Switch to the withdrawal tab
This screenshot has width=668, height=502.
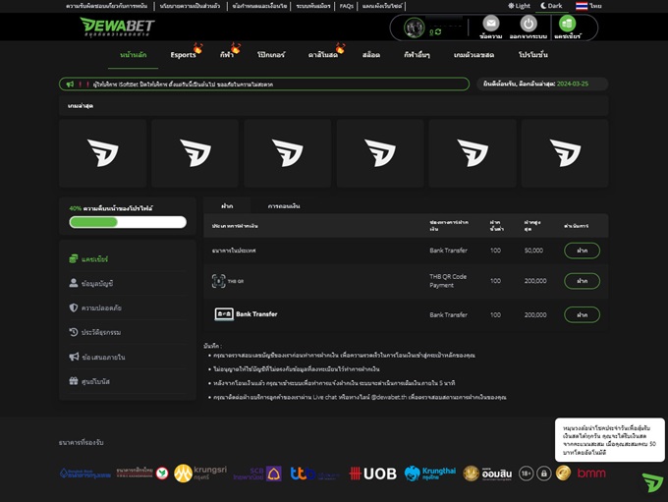284,206
